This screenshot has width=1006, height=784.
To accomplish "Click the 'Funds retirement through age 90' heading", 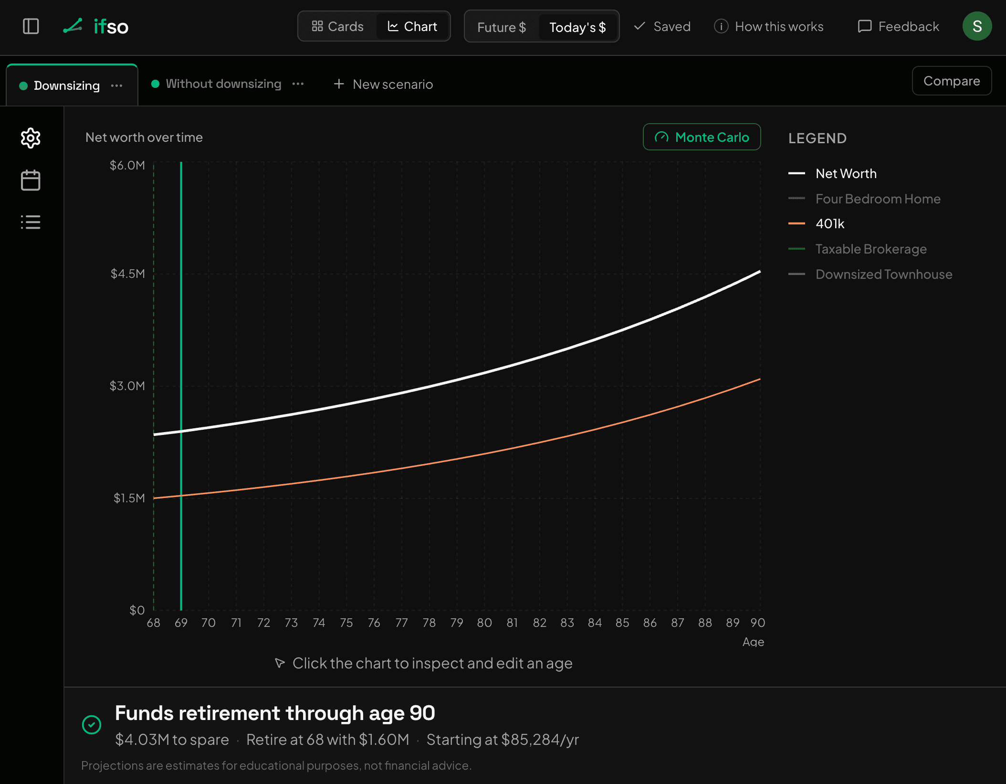I will (x=275, y=713).
